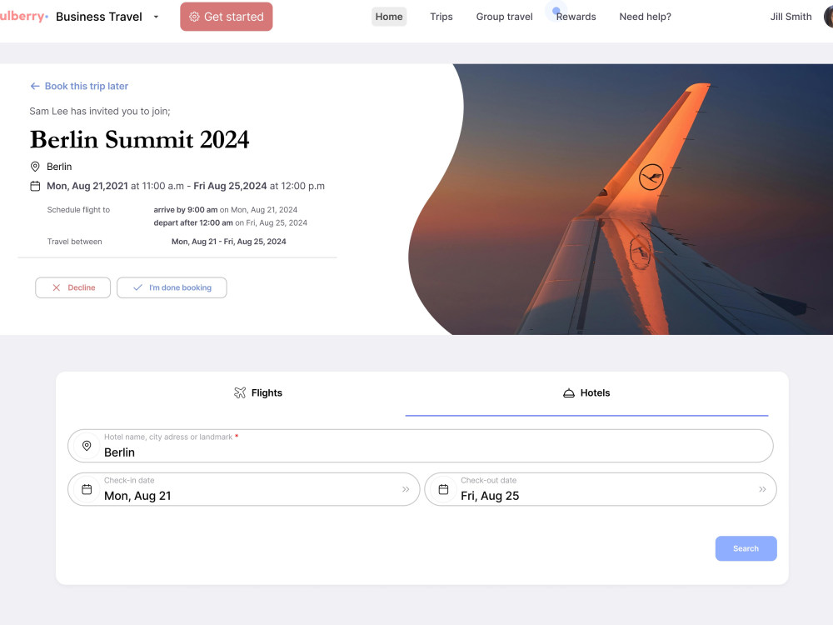Click the pin icon in hotel location field

(87, 446)
